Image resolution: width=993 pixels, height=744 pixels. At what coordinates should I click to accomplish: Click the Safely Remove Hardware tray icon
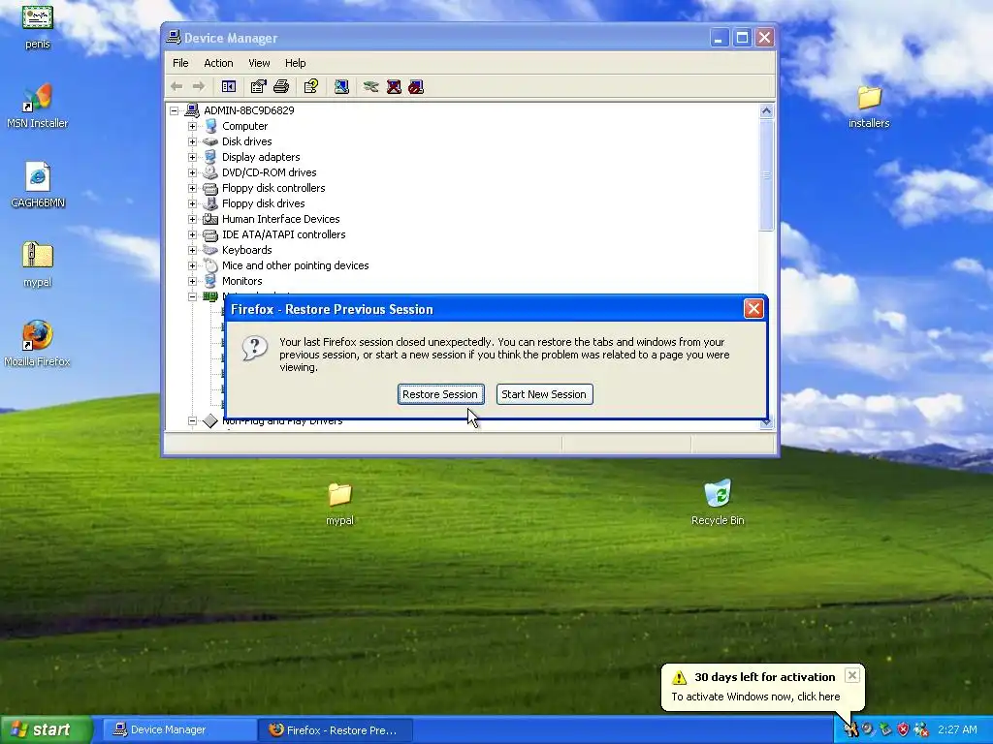point(885,730)
